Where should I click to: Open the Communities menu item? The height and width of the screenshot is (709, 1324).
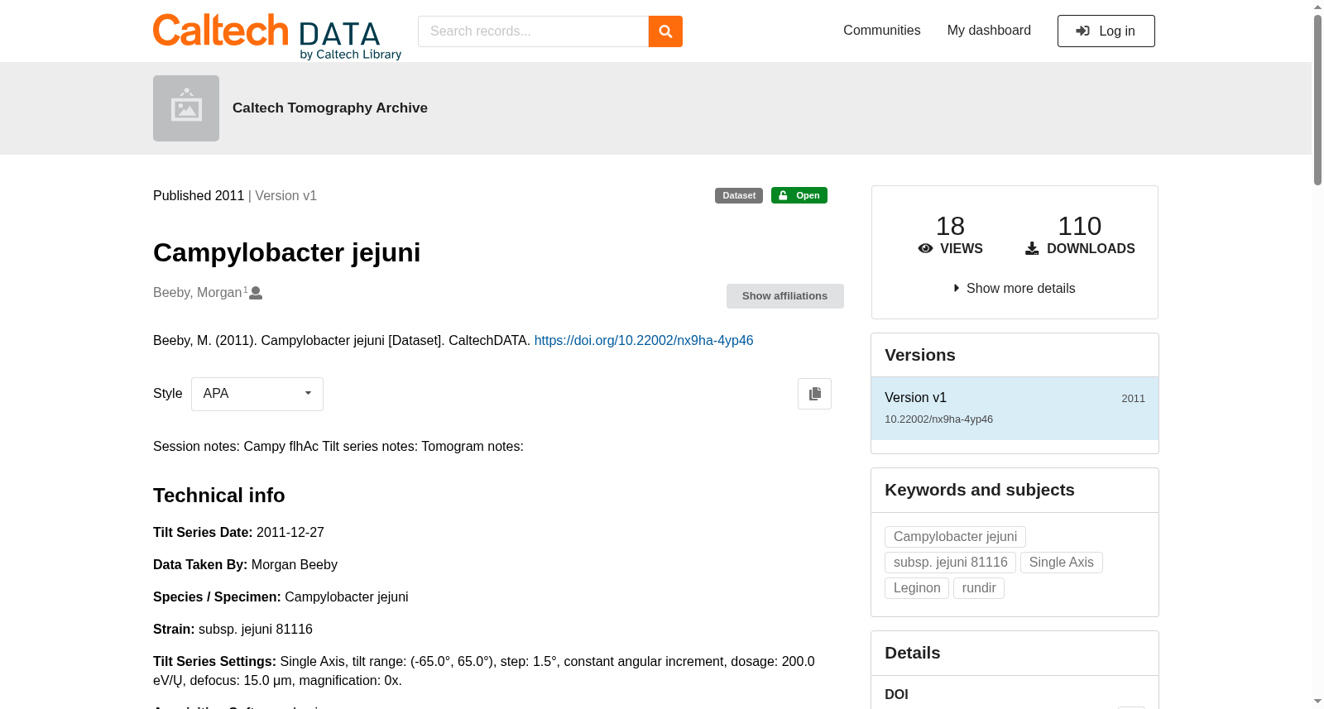[881, 31]
